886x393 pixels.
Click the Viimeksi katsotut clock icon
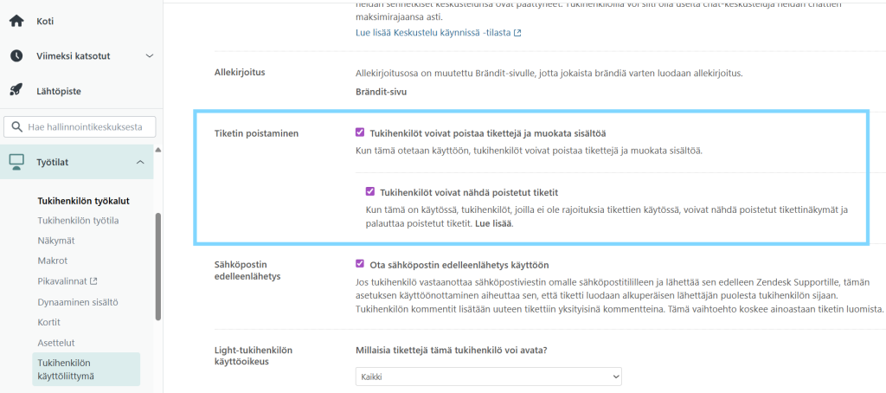tap(16, 56)
